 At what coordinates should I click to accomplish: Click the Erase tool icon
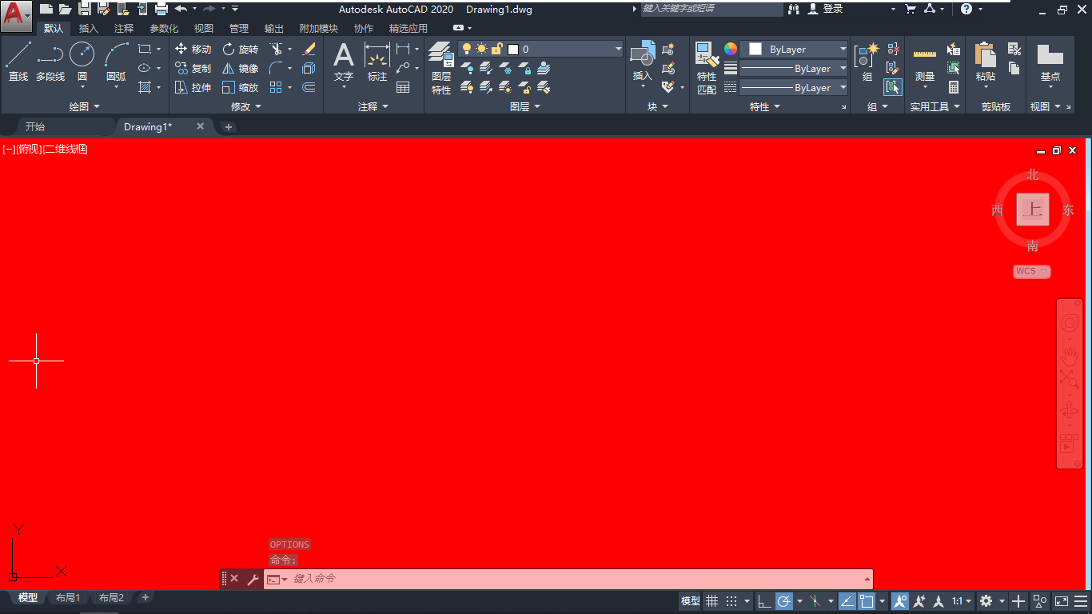coord(309,49)
